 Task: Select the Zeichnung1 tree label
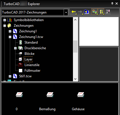click(28, 31)
